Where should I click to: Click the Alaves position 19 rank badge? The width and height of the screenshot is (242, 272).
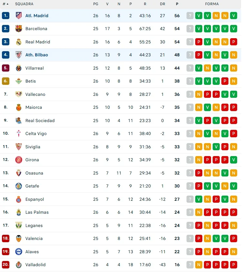(x=5, y=252)
